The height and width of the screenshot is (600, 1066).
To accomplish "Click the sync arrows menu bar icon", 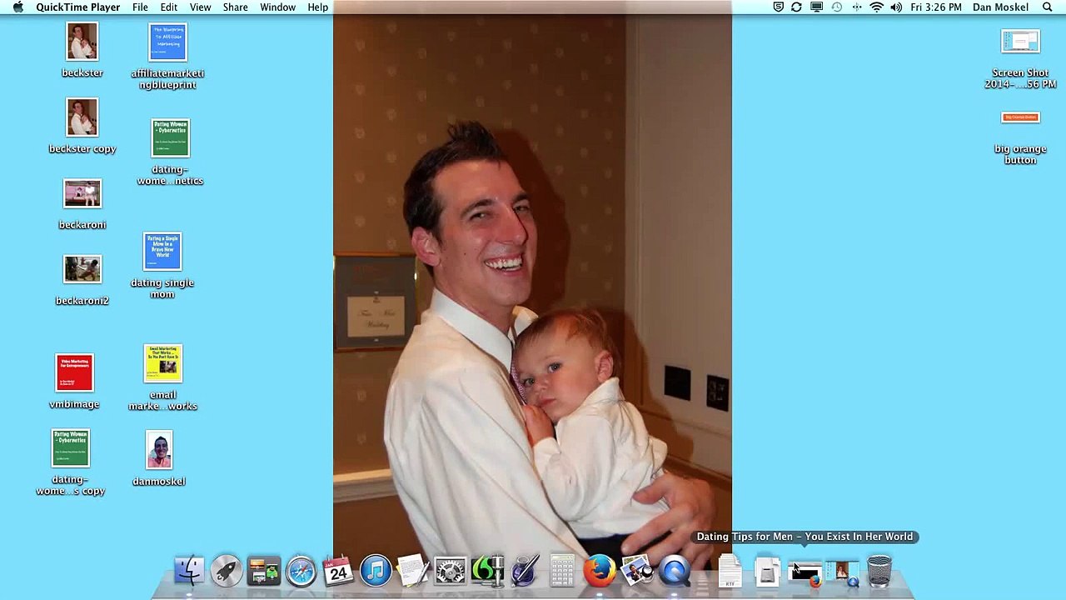I will 796,7.
